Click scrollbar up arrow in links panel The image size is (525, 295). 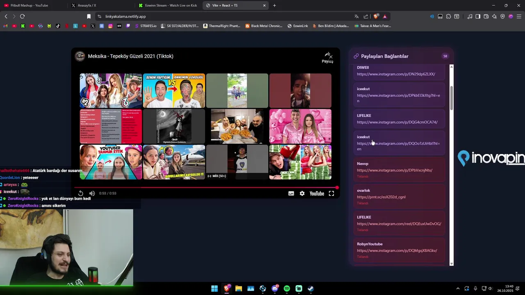pyautogui.click(x=452, y=67)
